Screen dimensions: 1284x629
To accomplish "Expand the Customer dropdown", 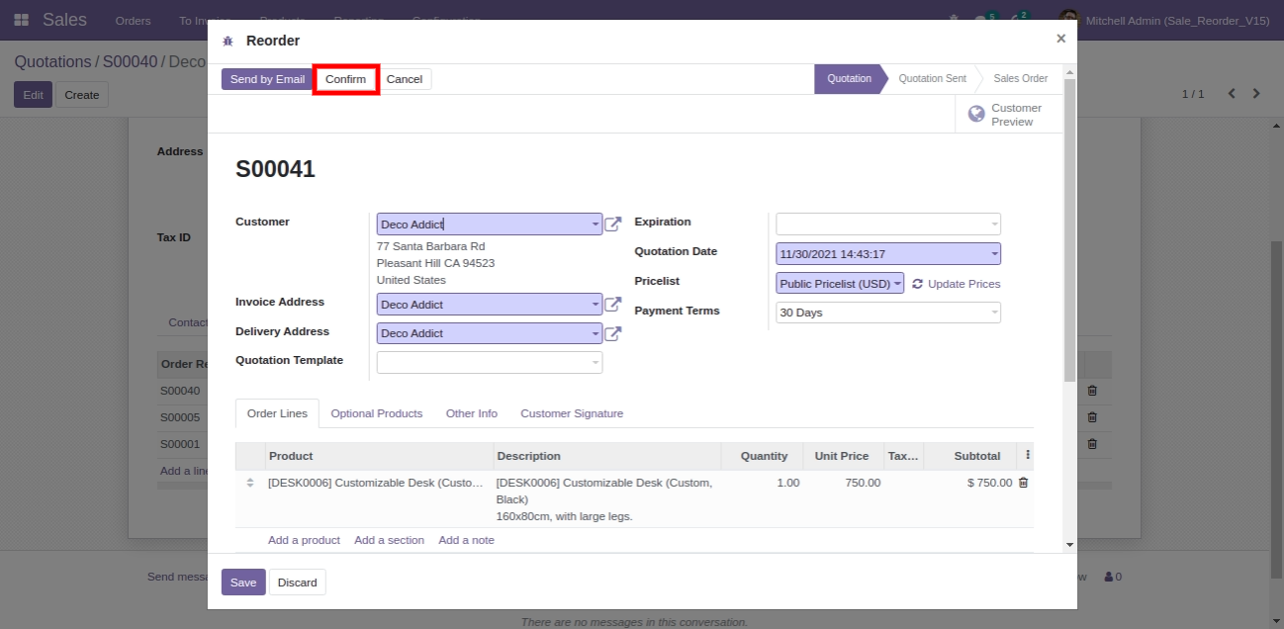I will click(596, 225).
